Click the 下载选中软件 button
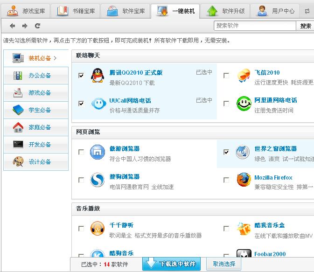 (171, 264)
